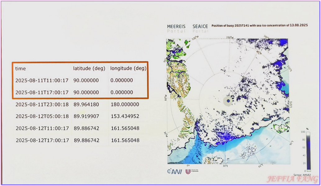Click the MEEREIS Portal logo
Image resolution: width=321 pixels, height=186 pixels.
176,29
